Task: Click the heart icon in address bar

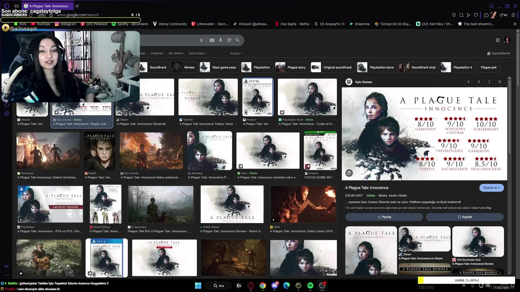Action: coord(476,15)
